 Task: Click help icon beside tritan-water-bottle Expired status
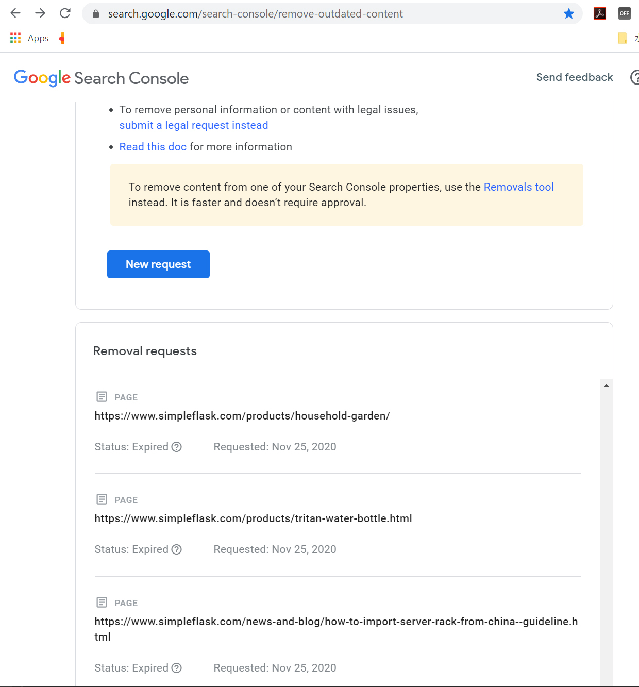point(177,549)
